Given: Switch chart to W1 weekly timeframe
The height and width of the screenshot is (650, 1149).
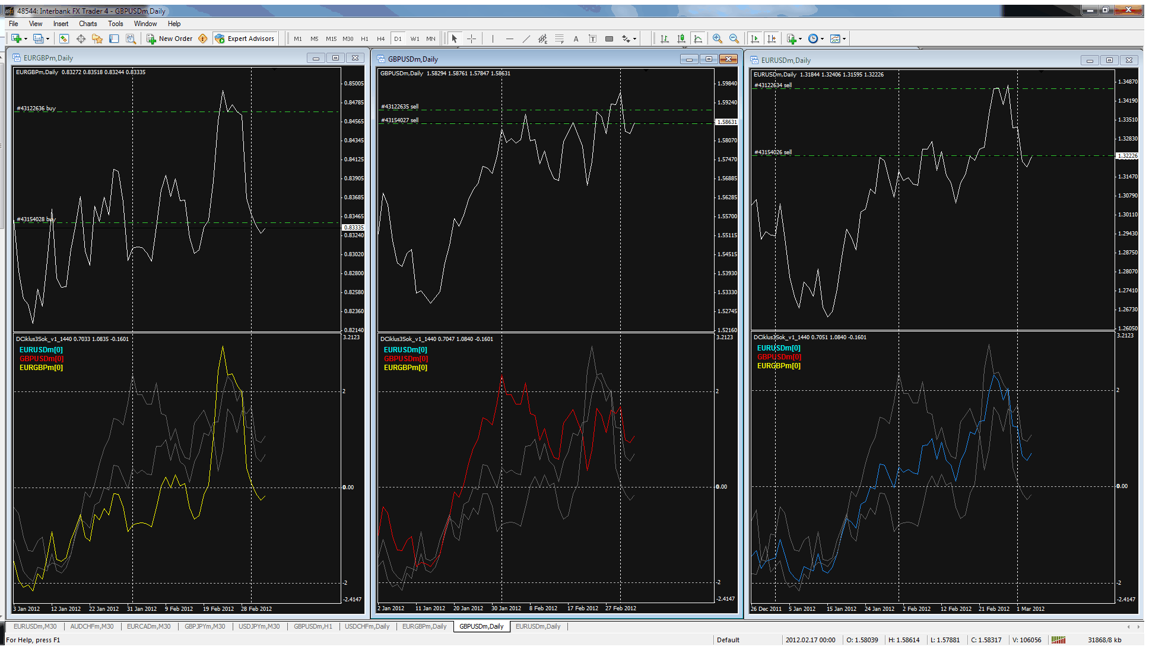Looking at the screenshot, I should [415, 39].
